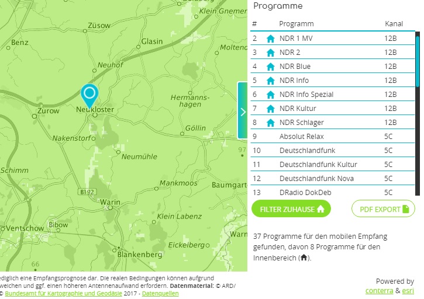Viewport: 424px width, 299px height.
Task: Click the house icon beside NDR 2
Action: [270, 53]
